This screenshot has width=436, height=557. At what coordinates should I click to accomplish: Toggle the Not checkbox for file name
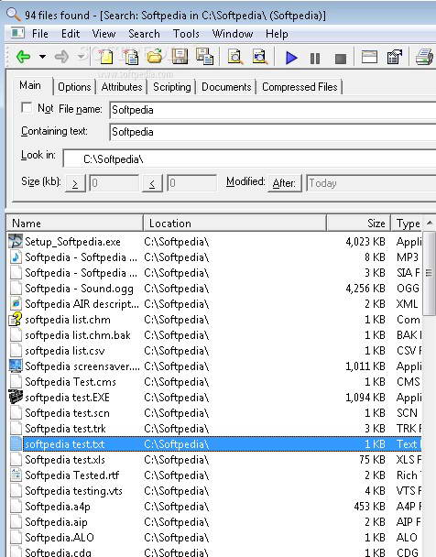pyautogui.click(x=27, y=107)
